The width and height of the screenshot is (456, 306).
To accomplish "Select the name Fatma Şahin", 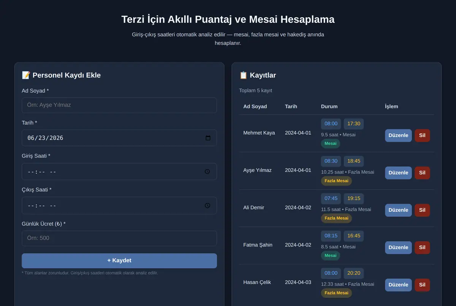I will [x=258, y=245].
